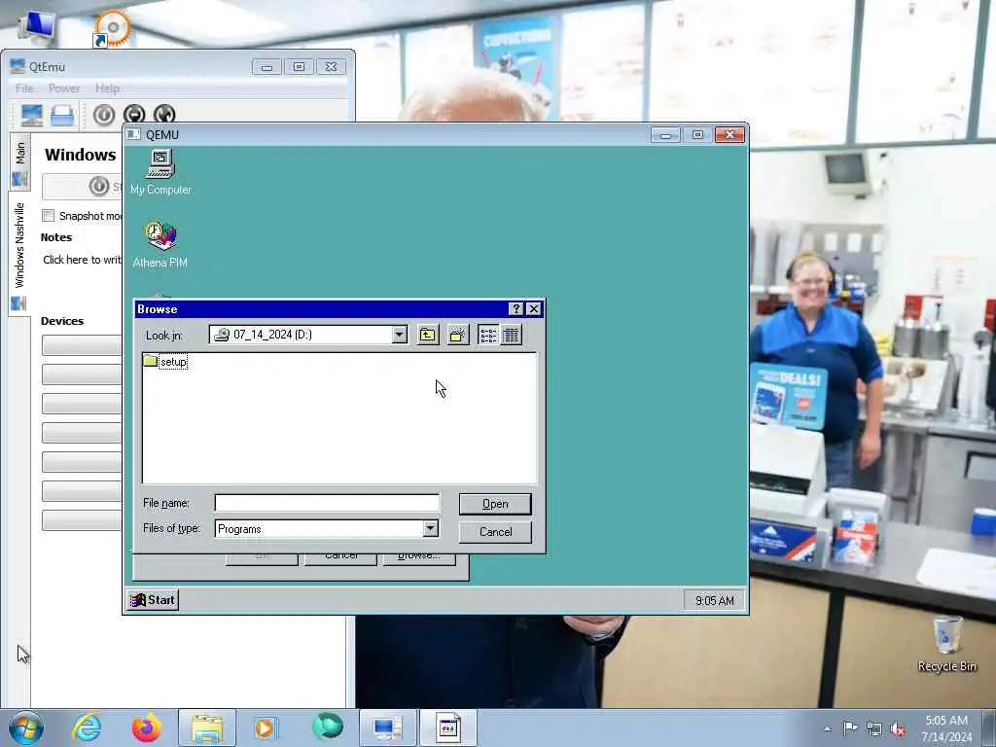Open Action Center flag tray icon

point(850,729)
